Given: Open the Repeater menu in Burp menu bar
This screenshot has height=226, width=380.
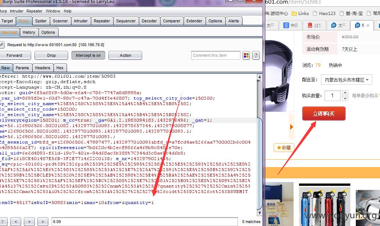Looking at the screenshot, I should point(34,11).
